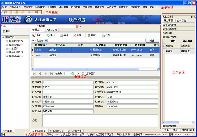Click 刷新 refresh above the certificate type tree

pyautogui.click(x=7, y=31)
